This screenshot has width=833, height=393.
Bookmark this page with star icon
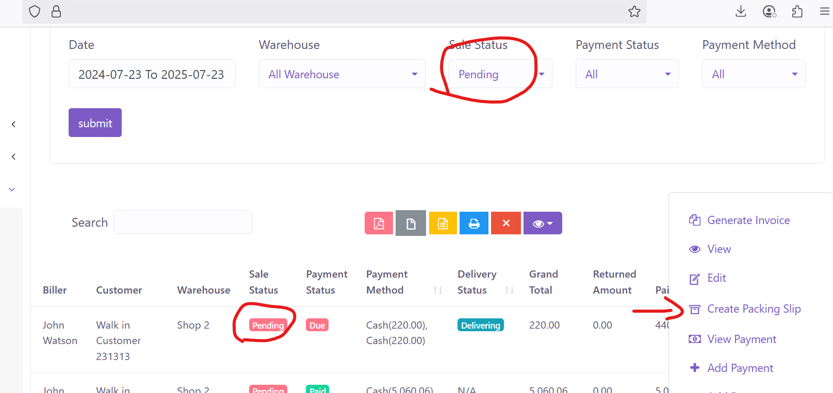[634, 11]
